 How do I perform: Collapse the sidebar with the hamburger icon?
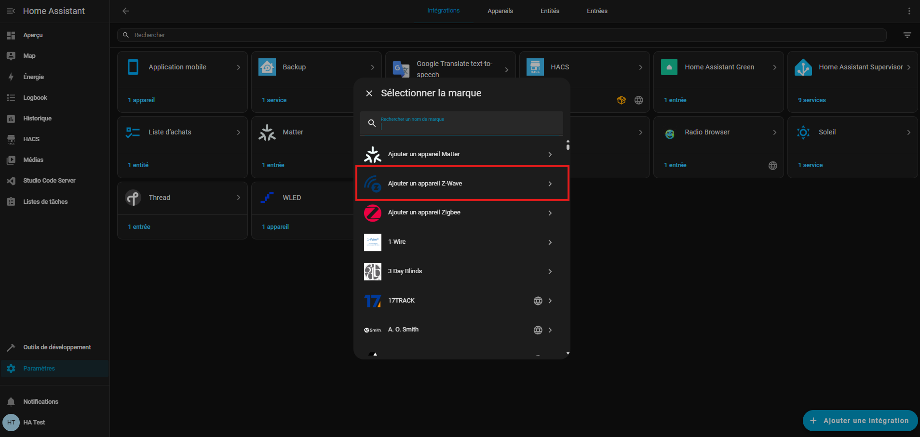click(x=11, y=11)
